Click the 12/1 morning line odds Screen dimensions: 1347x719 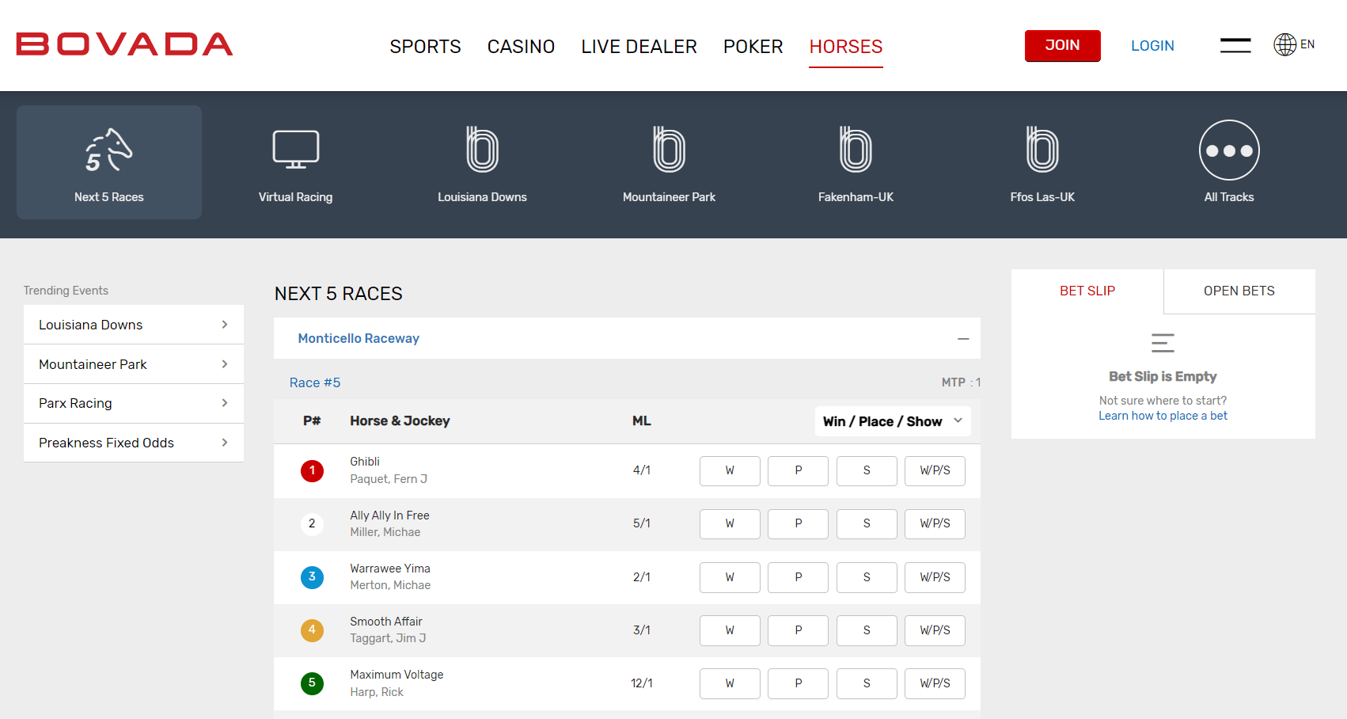642,683
